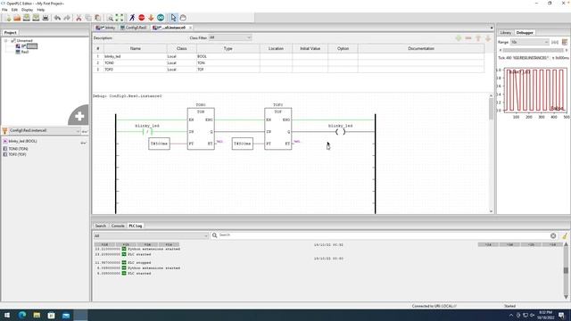This screenshot has height=321, width=571.
Task: Switch to the Library tab
Action: [x=506, y=33]
